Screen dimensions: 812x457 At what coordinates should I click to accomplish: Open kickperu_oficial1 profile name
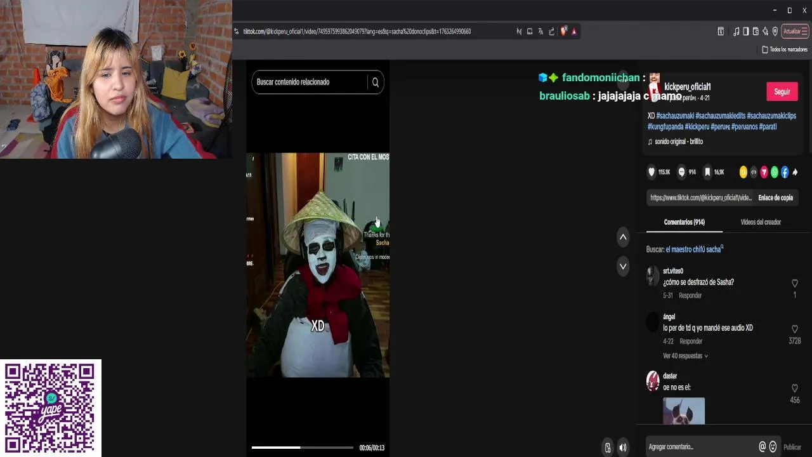point(687,87)
